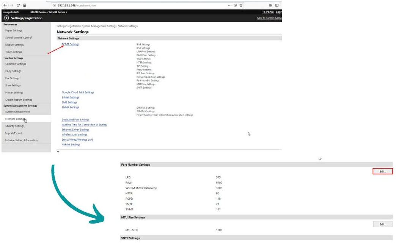
Task: Go to the browser home page icon
Action: click(x=25, y=5)
